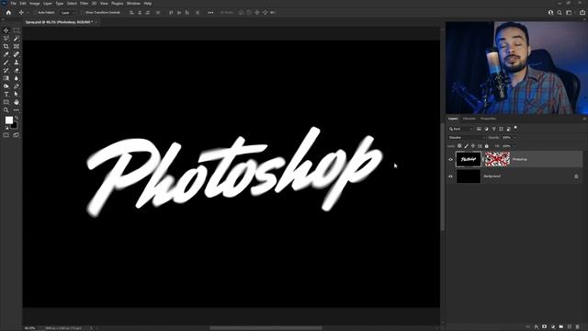588x331 pixels.
Task: Enable the Auto-Select checkbox
Action: click(x=35, y=12)
